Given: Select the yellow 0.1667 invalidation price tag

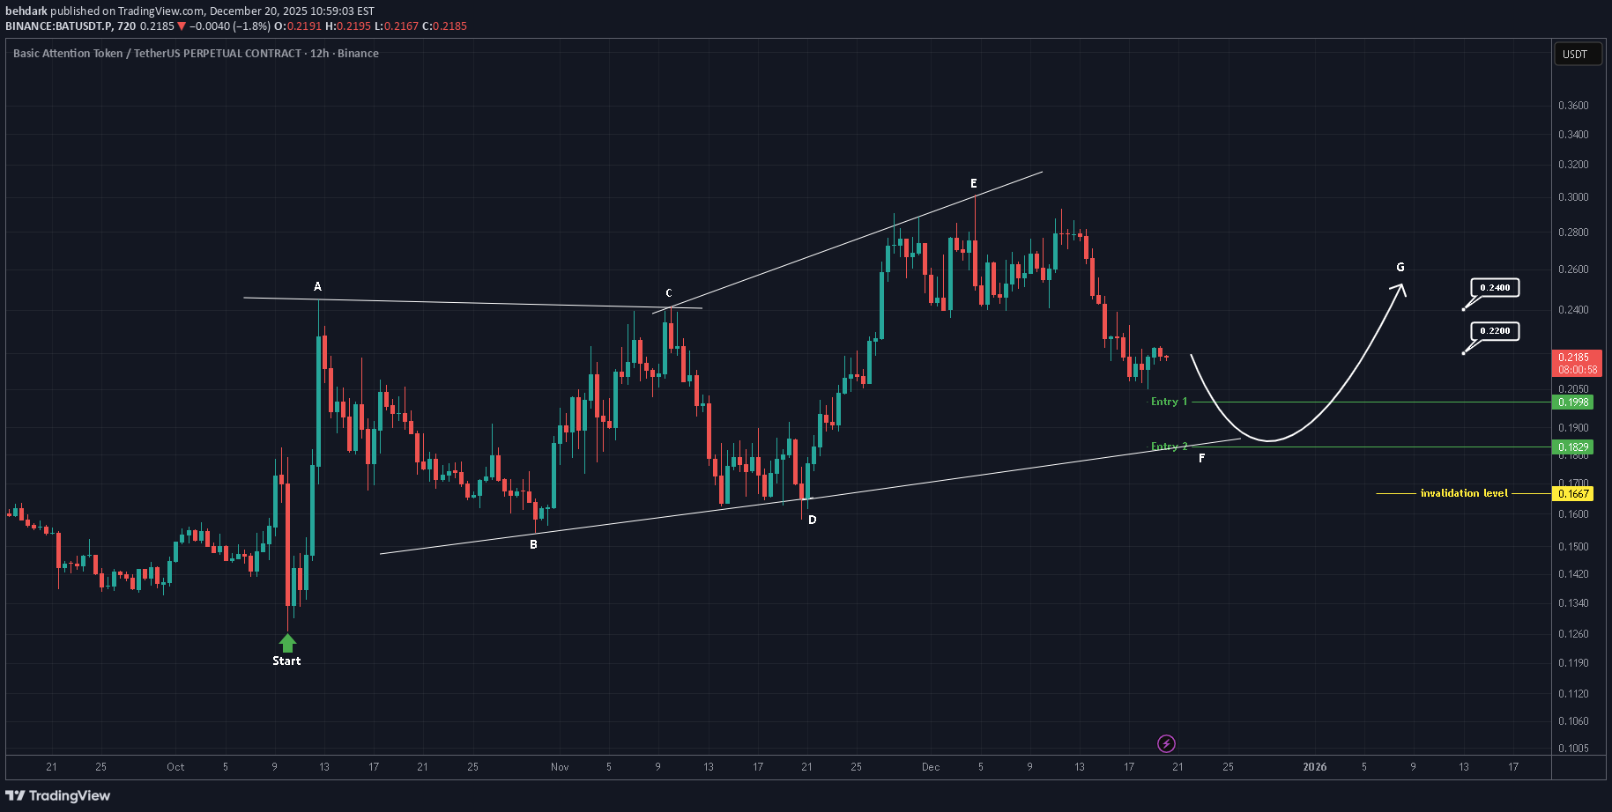Looking at the screenshot, I should [1573, 494].
